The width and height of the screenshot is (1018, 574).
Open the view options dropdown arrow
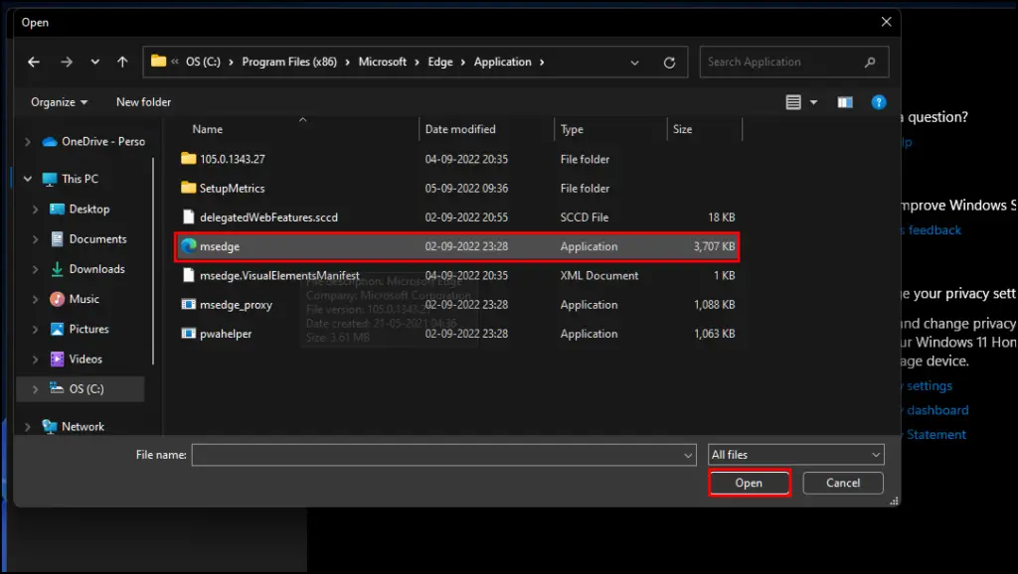point(813,102)
